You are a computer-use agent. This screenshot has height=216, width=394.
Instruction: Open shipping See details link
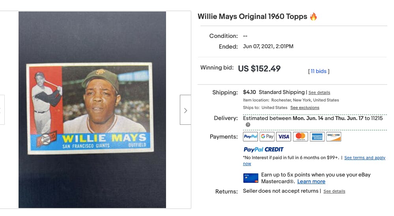pyautogui.click(x=319, y=92)
